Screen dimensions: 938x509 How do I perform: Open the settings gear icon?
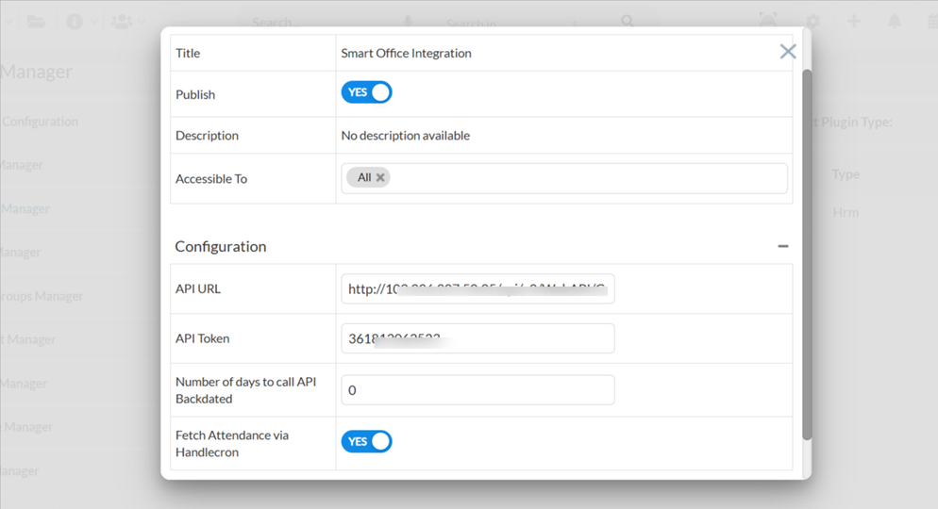812,22
